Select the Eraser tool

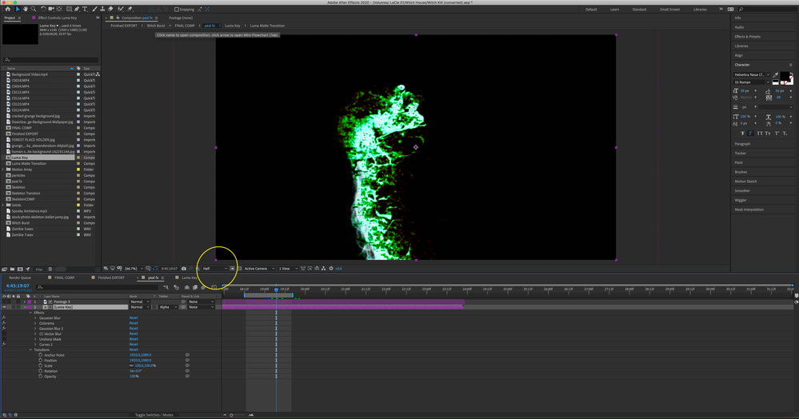coord(110,9)
